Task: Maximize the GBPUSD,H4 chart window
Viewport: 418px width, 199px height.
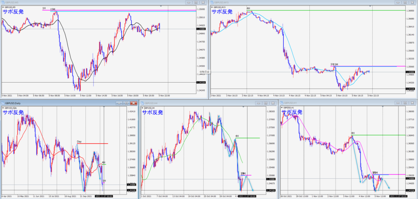Action: point(265,103)
